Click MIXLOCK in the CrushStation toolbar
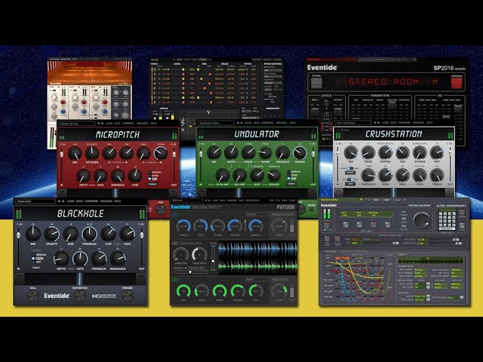This screenshot has width=483, height=362. (x=418, y=123)
